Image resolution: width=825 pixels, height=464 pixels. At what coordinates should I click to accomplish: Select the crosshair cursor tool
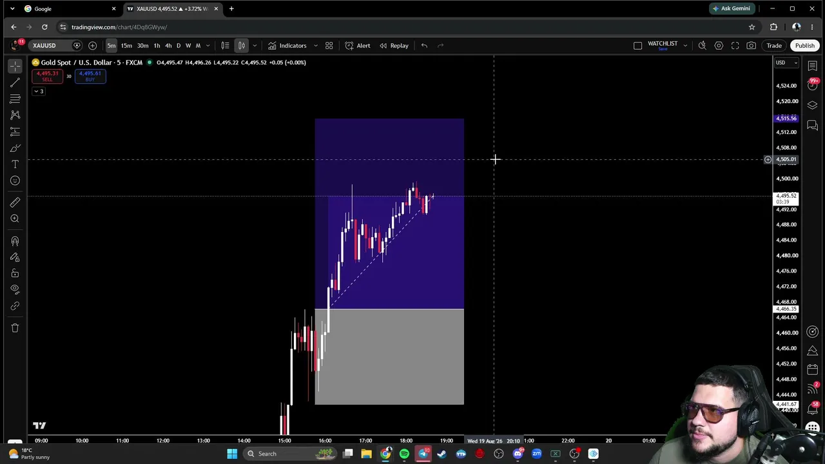[15, 66]
